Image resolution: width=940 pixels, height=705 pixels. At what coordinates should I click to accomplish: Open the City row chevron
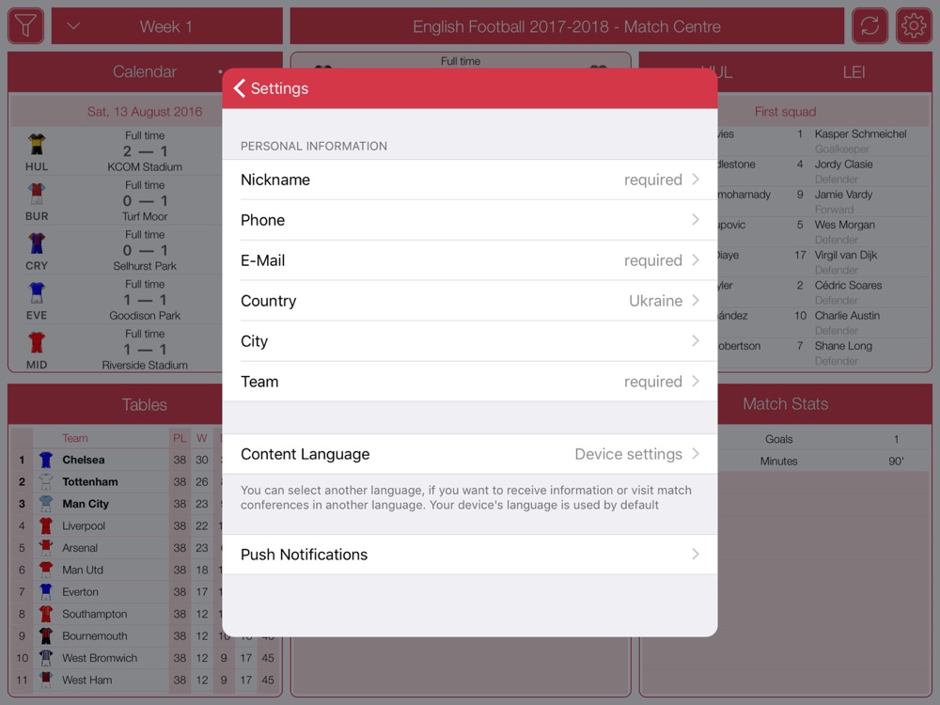pos(696,340)
